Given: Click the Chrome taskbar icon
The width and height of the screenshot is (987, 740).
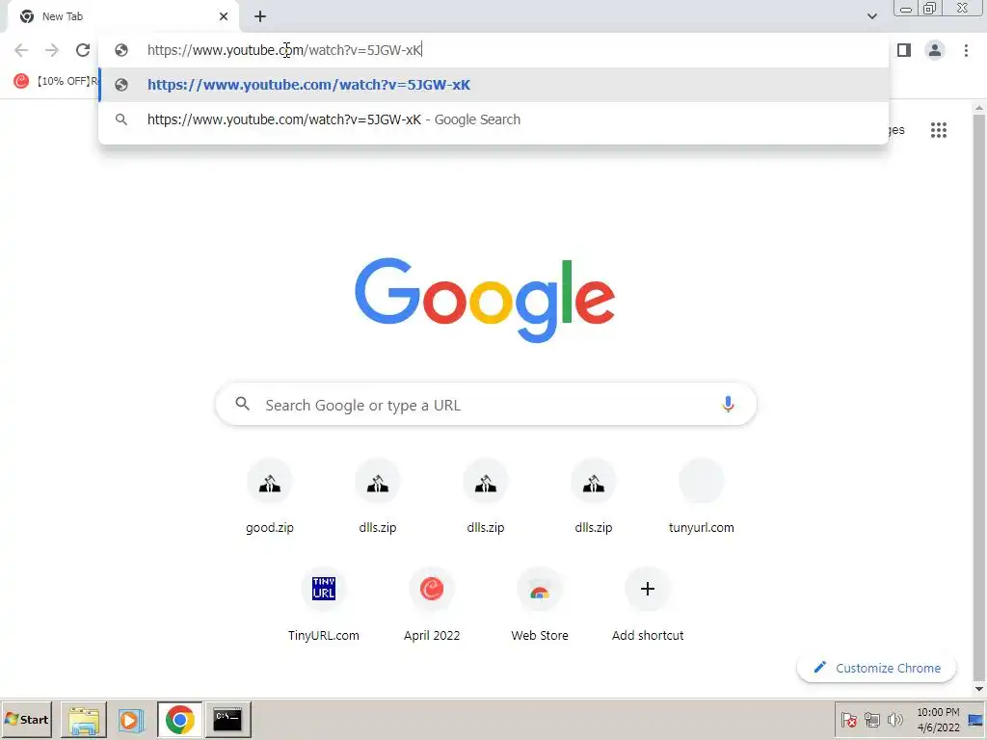Looking at the screenshot, I should tap(180, 719).
